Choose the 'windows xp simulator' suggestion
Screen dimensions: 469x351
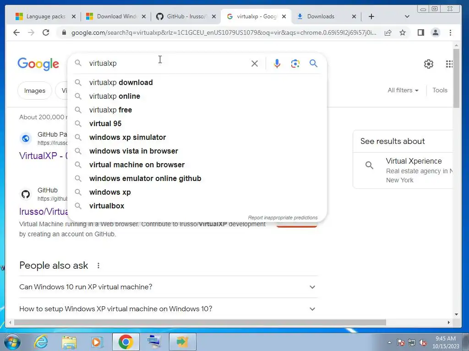[197, 137]
